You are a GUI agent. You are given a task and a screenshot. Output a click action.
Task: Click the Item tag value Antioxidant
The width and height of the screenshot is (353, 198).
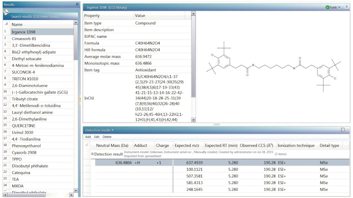[x=145, y=70]
